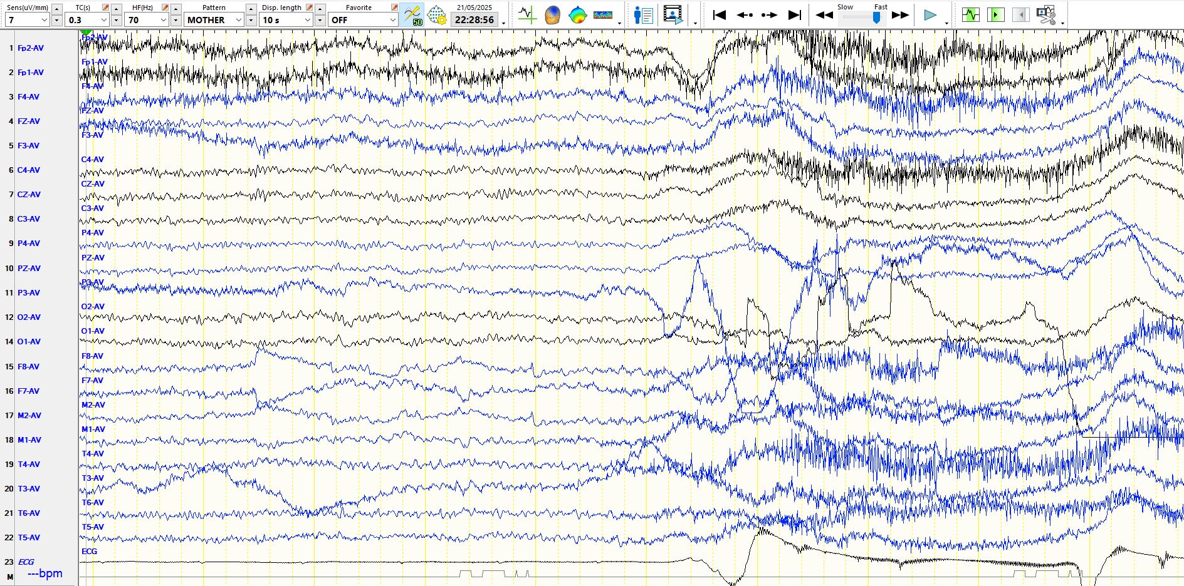Click the green page-forward icon

click(x=995, y=14)
